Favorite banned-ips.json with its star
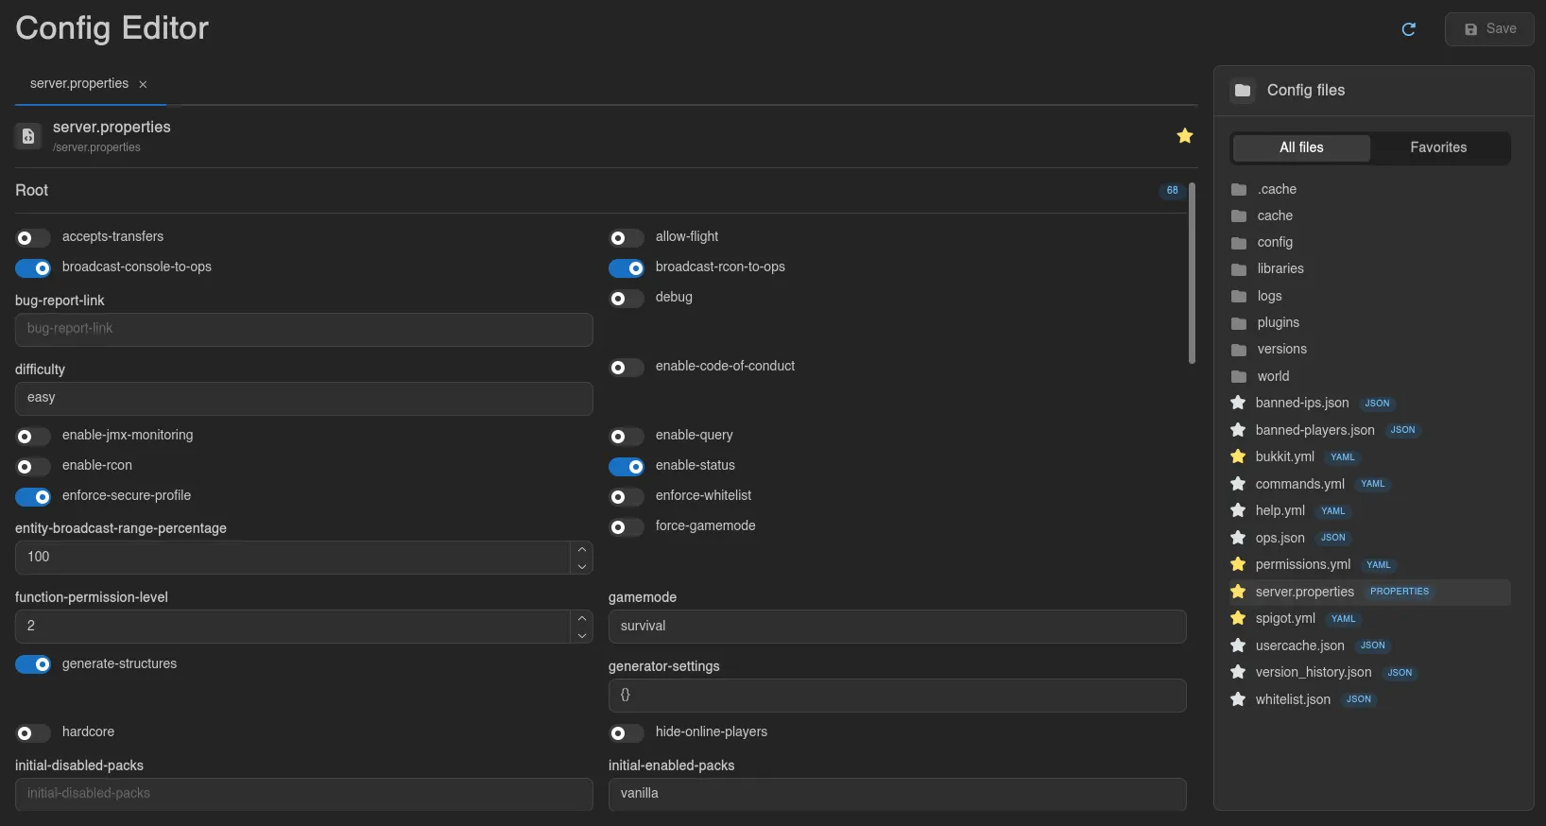Viewport: 1546px width, 826px height. click(1238, 403)
